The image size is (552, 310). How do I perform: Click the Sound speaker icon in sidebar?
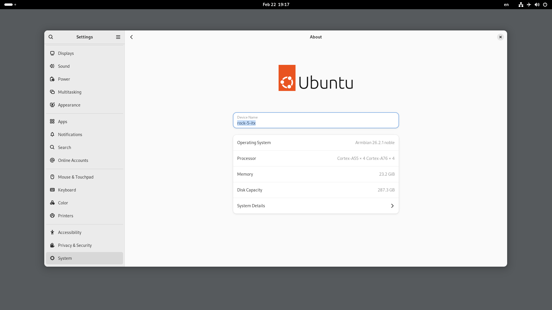[52, 66]
